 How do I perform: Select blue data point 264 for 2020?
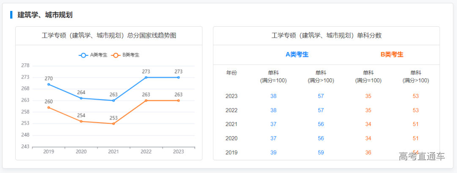81,98
